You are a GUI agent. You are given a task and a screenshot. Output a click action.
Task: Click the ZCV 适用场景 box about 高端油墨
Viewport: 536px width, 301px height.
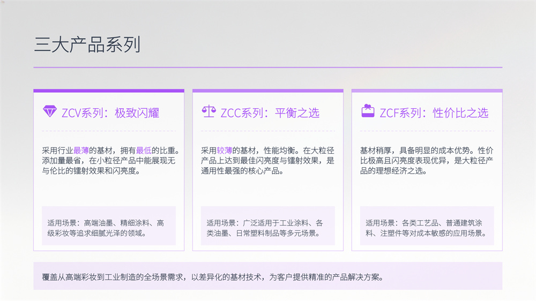[109, 225]
